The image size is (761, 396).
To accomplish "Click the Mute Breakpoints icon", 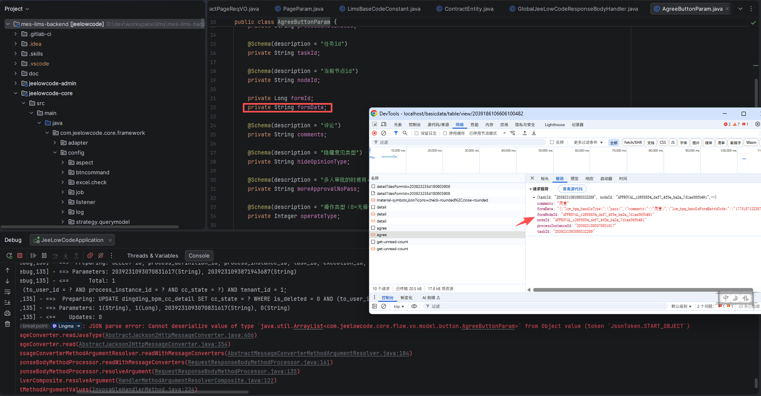I will tap(101, 255).
